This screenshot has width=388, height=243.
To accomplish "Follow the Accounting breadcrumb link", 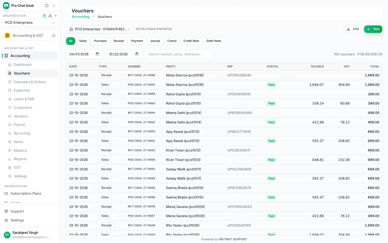I will pos(80,17).
